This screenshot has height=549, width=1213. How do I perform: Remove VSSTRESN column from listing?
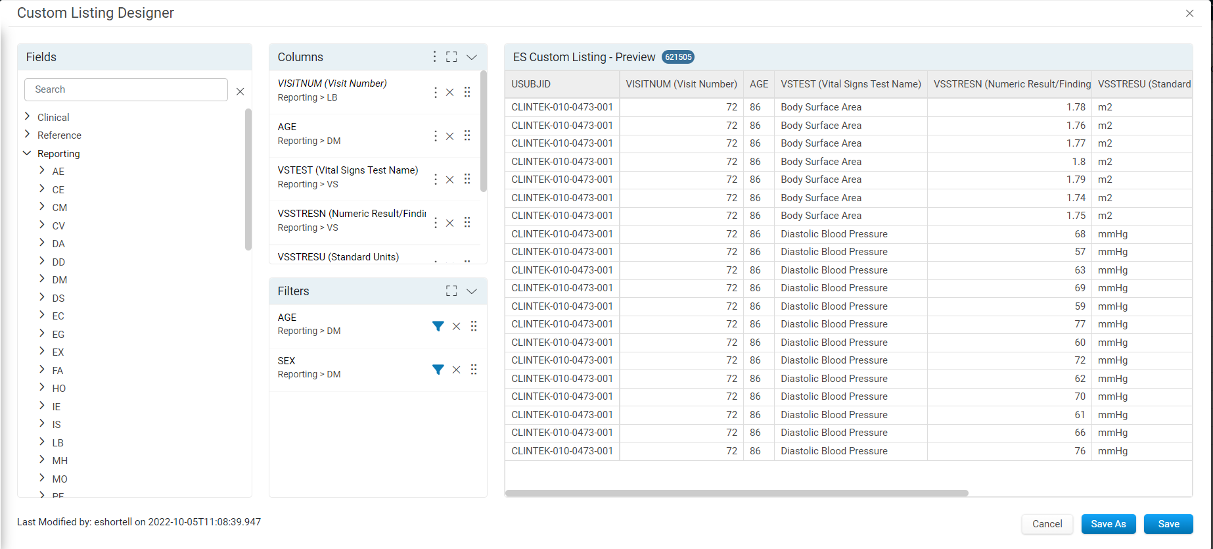(450, 223)
